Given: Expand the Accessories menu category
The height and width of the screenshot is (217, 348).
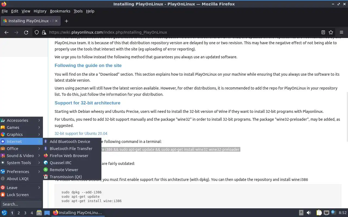Looking at the screenshot, I should click(21, 120).
